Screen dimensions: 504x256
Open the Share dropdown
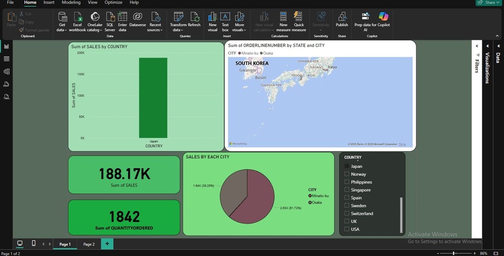(x=489, y=2)
